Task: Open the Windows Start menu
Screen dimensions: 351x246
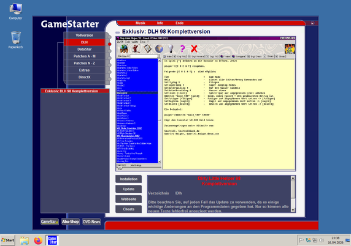Action: [x=8, y=240]
